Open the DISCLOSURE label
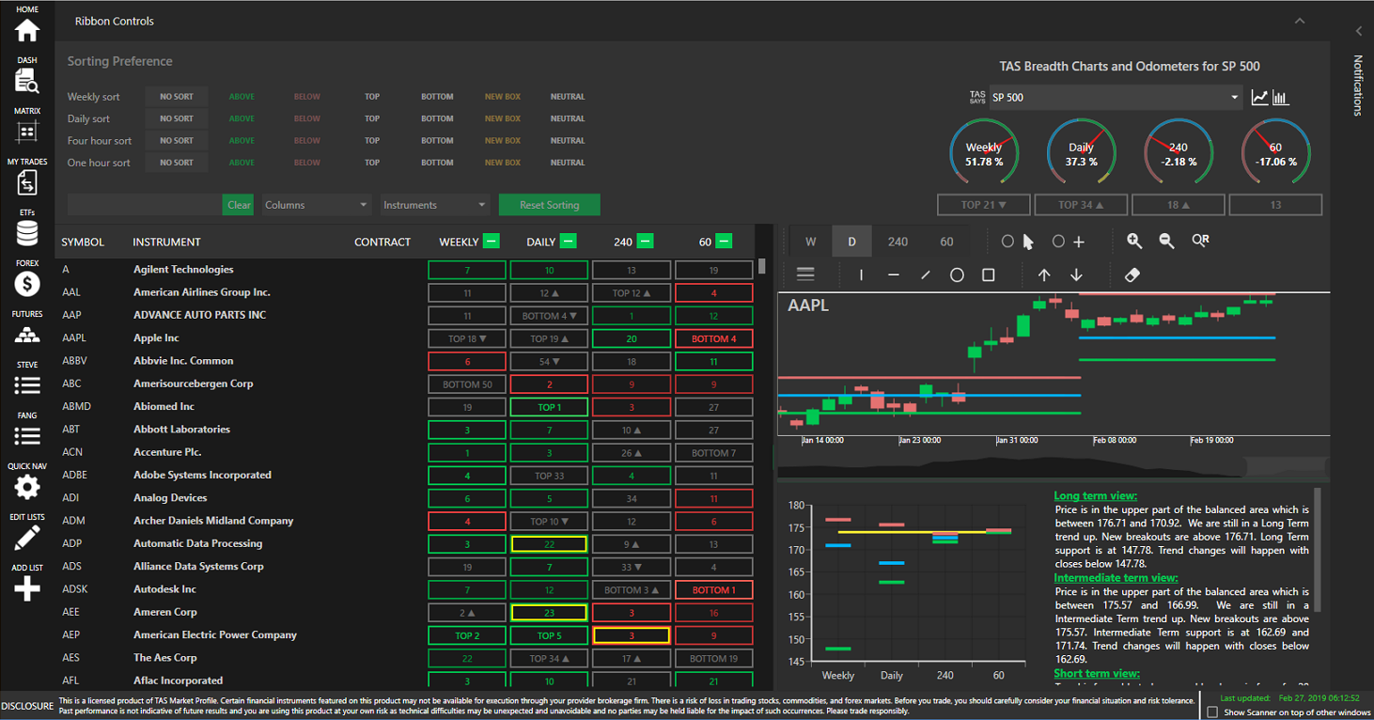 point(27,706)
